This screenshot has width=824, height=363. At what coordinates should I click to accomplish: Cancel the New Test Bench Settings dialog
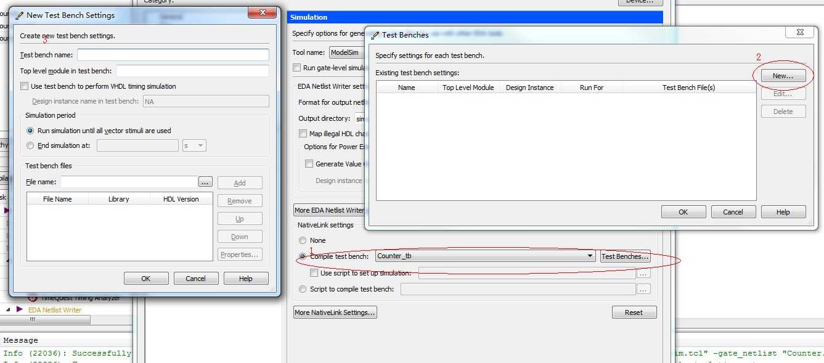(x=196, y=279)
